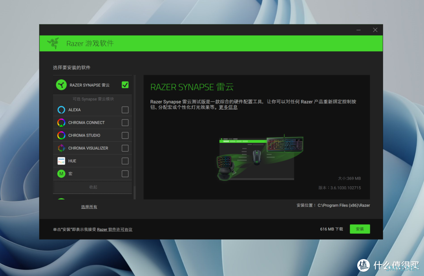Screen dimensions: 424x276
Task: Click the Razer Synapse green icon
Action: (x=61, y=85)
